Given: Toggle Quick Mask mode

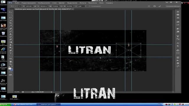Looking at the screenshot, I should (x=11, y=72).
